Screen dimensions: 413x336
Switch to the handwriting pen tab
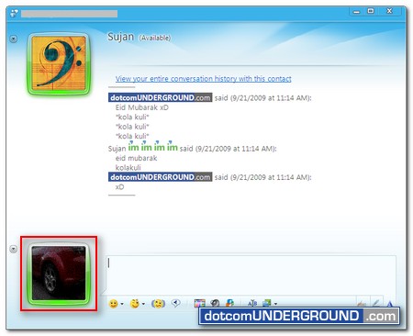tap(376, 303)
